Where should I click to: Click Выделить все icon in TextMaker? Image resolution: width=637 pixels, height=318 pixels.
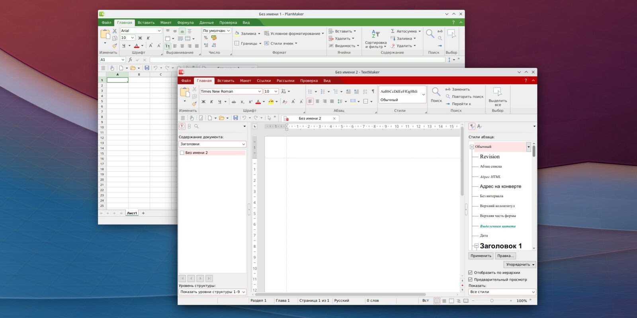[x=497, y=92]
